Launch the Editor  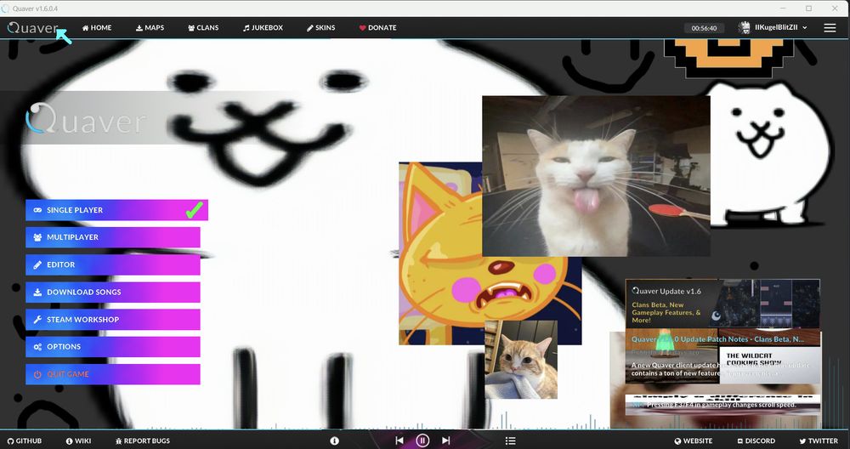coord(113,264)
